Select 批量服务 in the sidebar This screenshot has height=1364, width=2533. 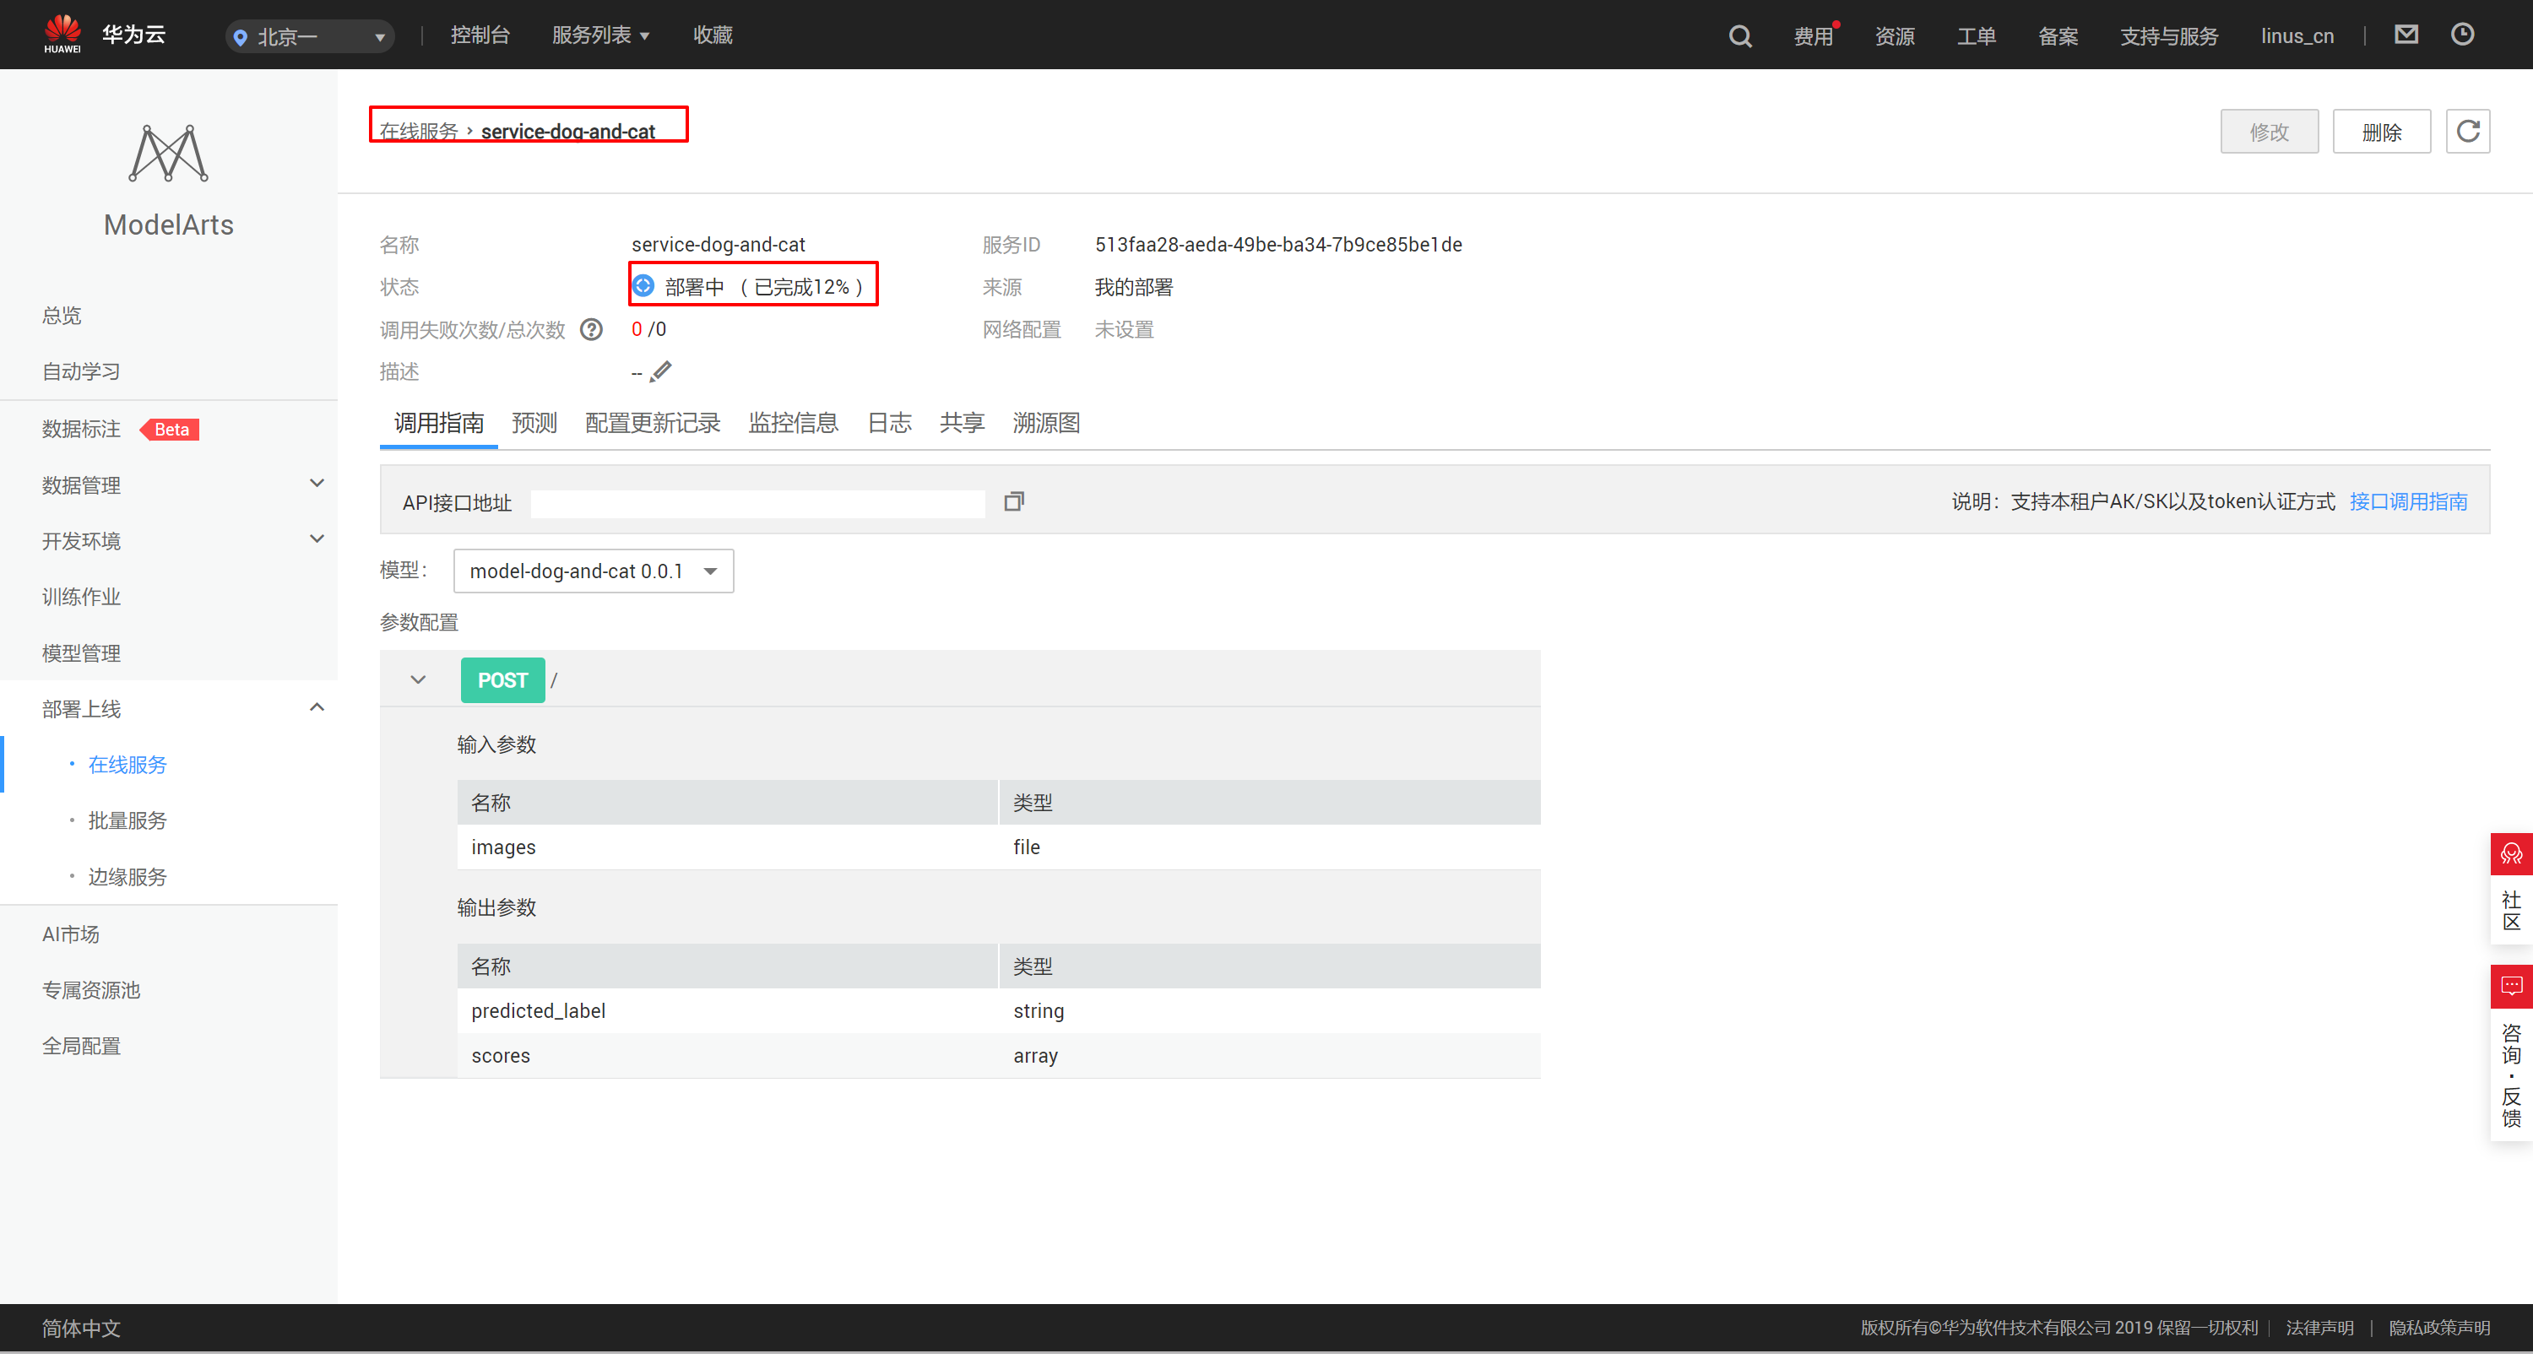pos(127,821)
